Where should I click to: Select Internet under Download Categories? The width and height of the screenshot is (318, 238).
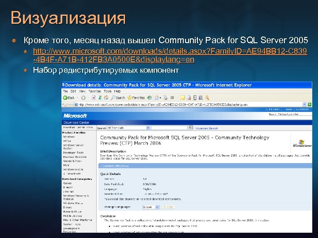[68, 192]
